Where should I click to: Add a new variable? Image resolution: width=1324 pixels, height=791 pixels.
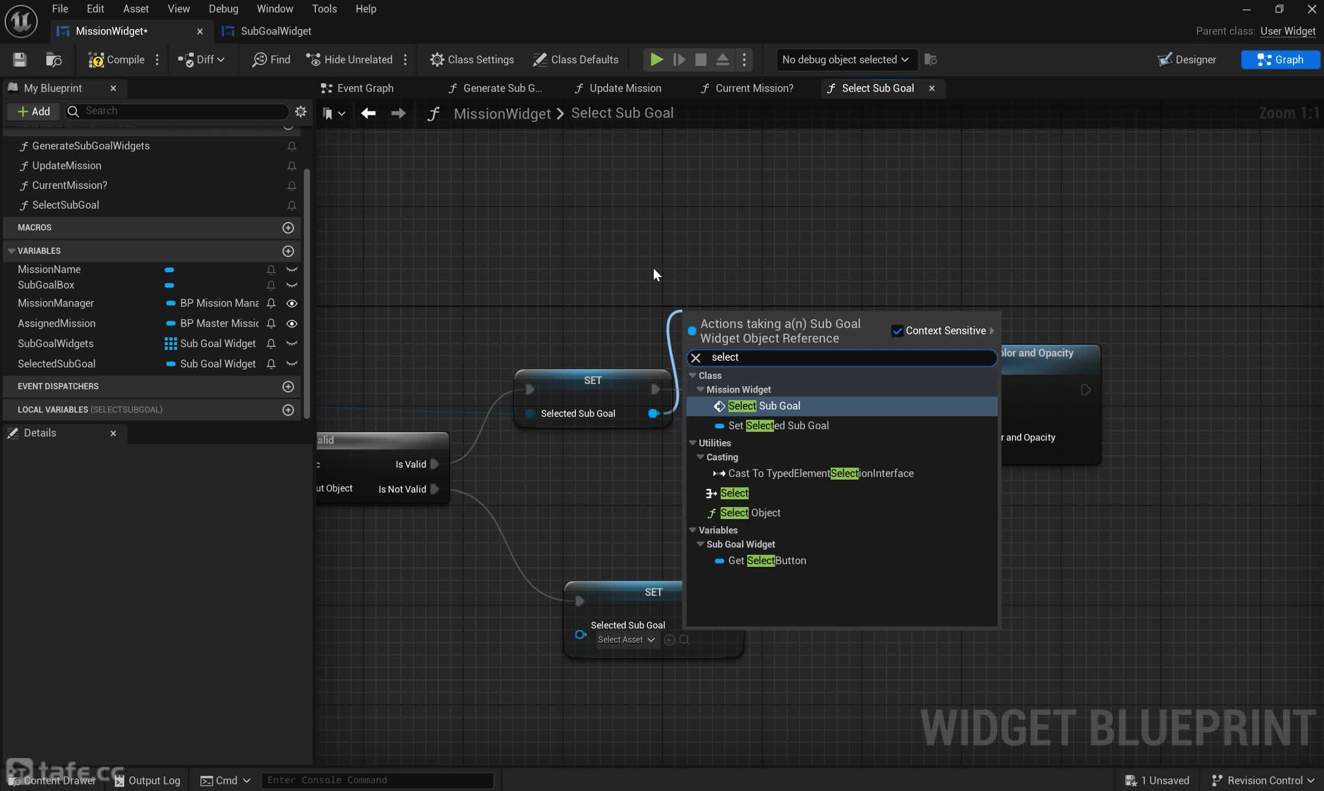pyautogui.click(x=288, y=251)
